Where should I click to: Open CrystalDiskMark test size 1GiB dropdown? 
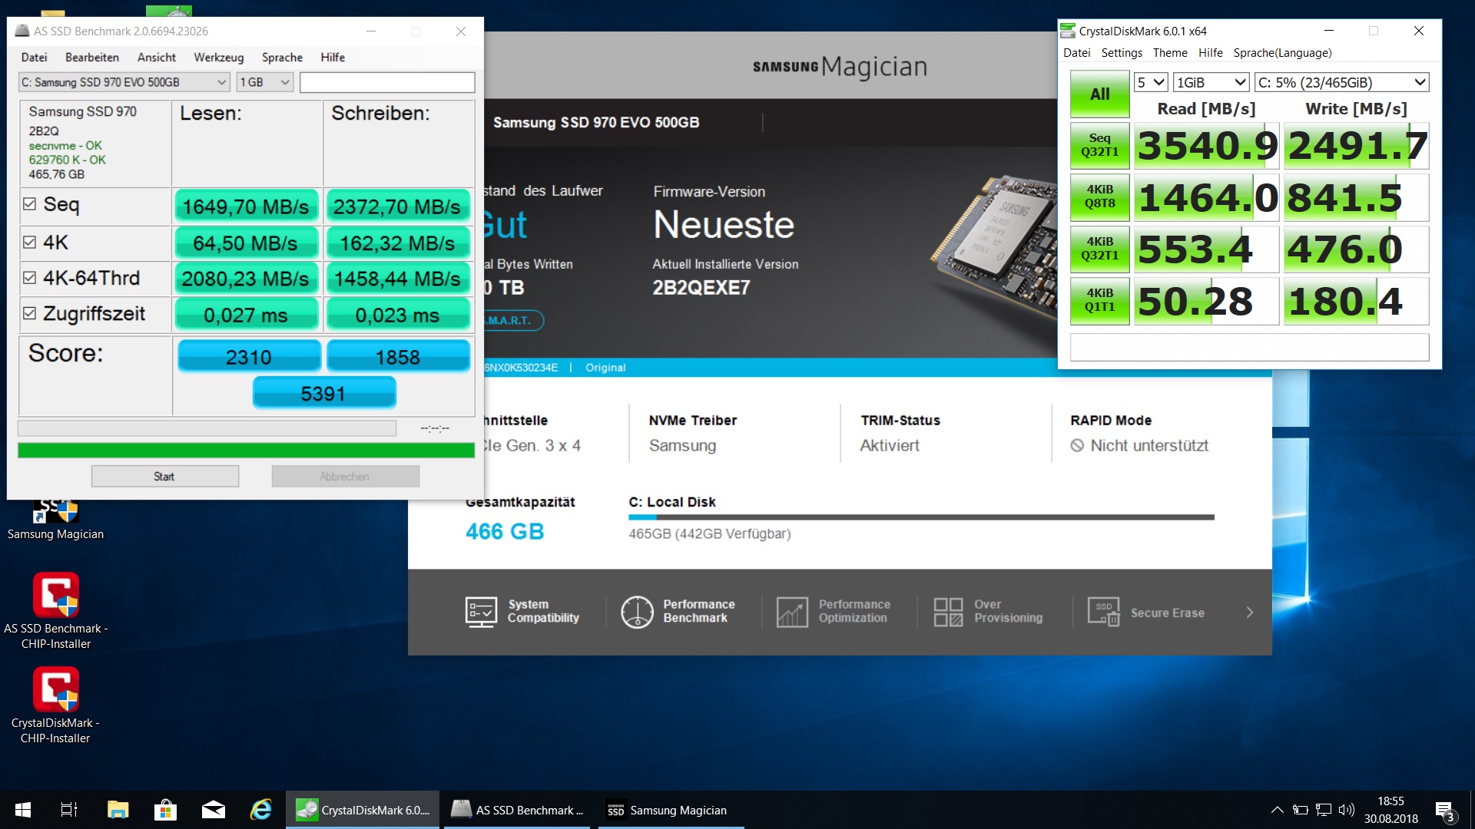[x=1211, y=82]
